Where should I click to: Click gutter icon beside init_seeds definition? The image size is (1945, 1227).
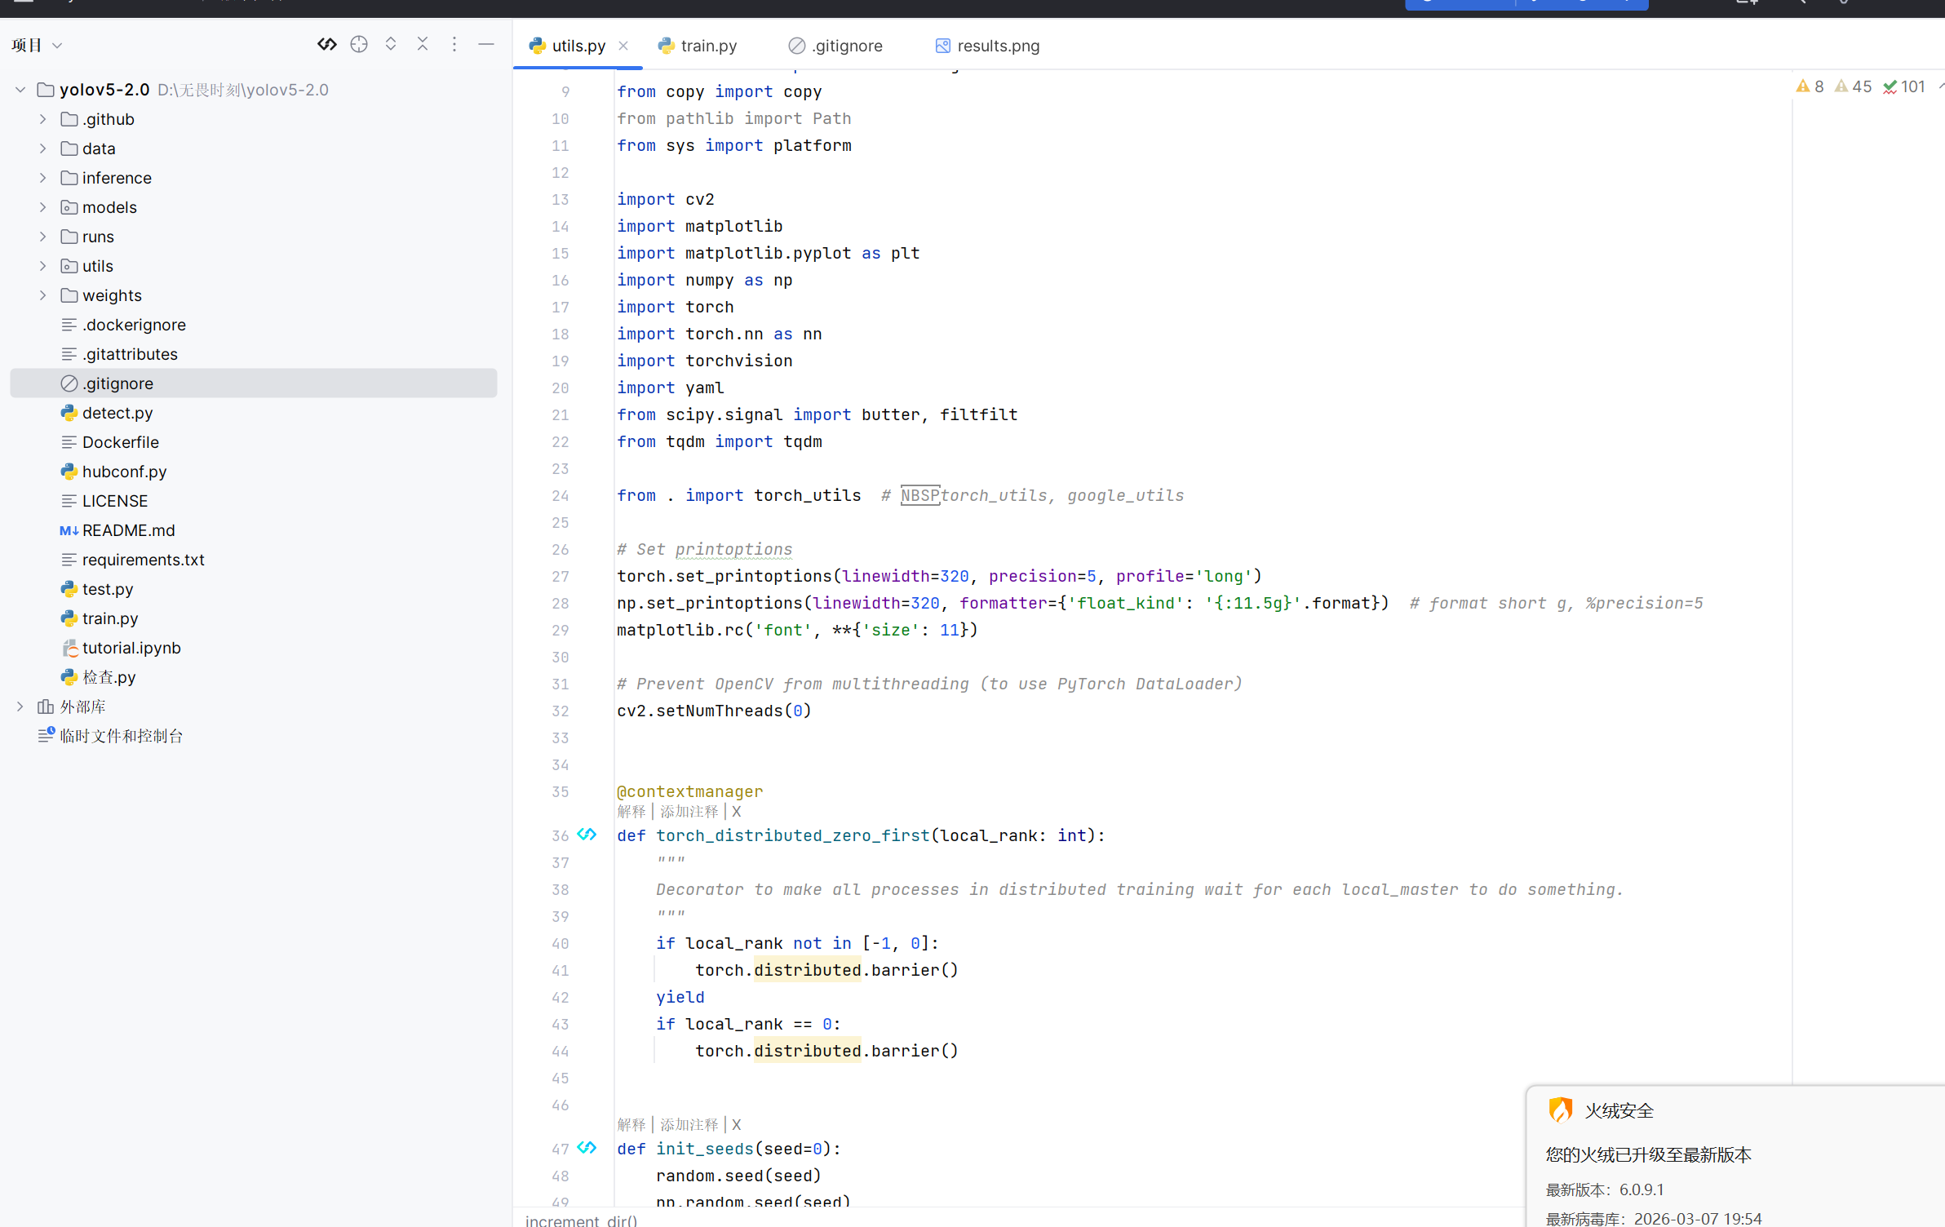587,1148
